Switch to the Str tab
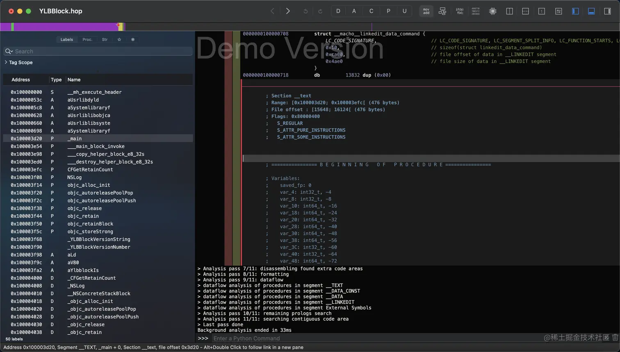This screenshot has width=620, height=352. tap(105, 40)
